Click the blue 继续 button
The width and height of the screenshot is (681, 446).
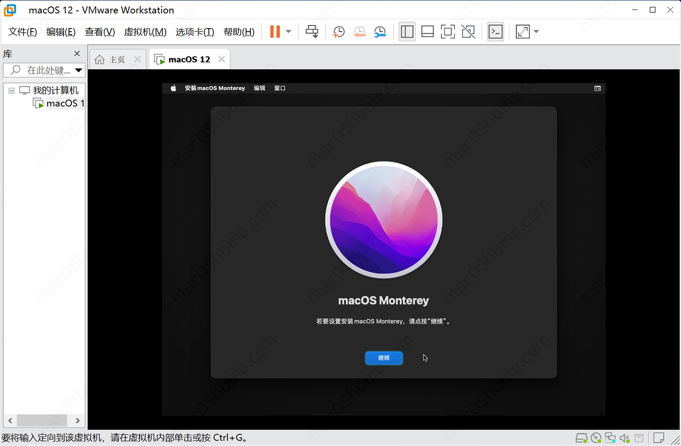point(384,358)
